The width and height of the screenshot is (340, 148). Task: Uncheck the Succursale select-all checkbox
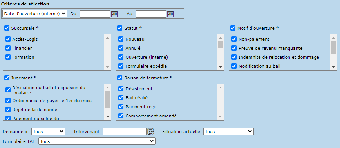[7, 28]
